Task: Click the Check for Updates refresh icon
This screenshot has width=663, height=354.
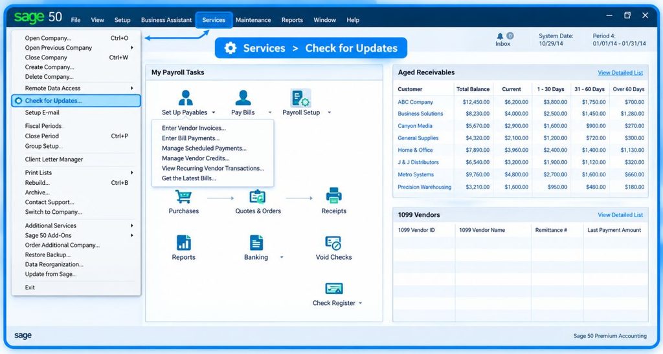Action: (x=18, y=100)
